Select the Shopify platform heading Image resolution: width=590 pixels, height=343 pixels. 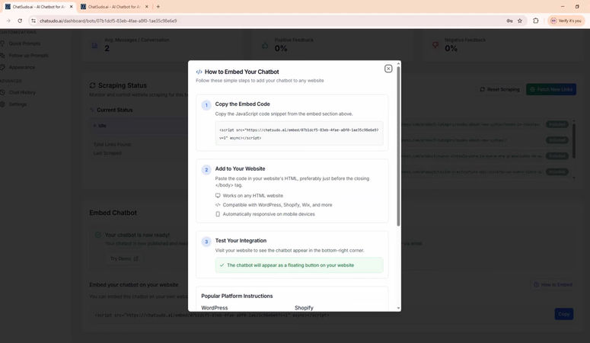pos(304,308)
